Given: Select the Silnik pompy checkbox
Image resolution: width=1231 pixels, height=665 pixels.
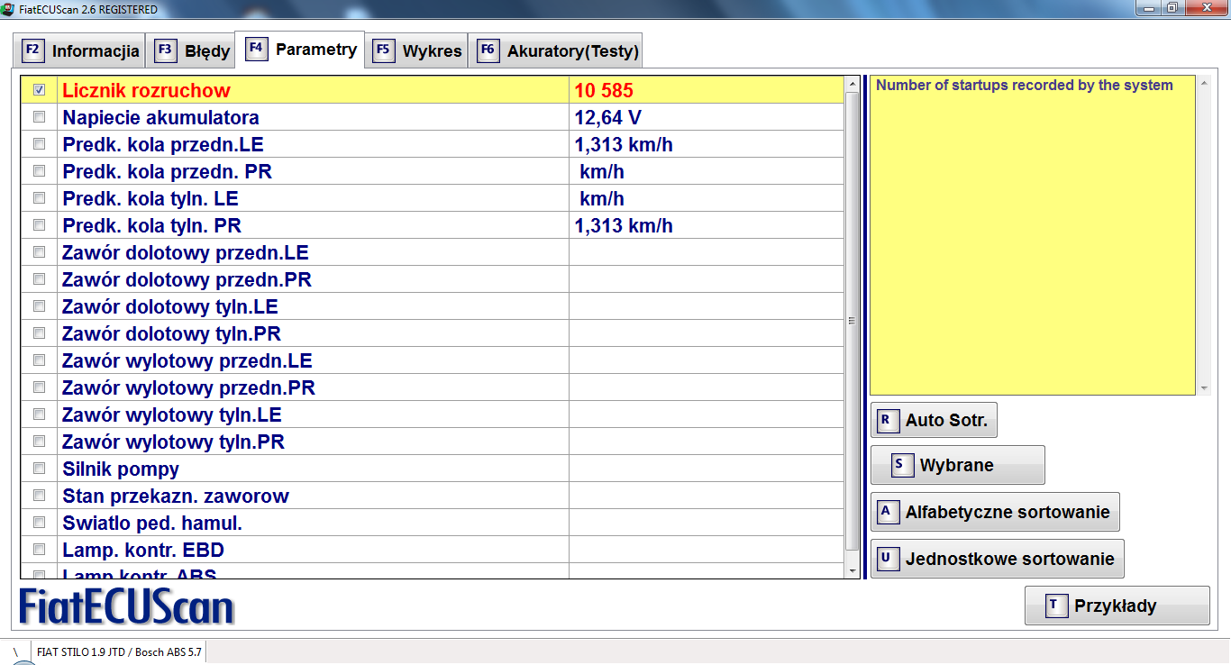Looking at the screenshot, I should 39,469.
